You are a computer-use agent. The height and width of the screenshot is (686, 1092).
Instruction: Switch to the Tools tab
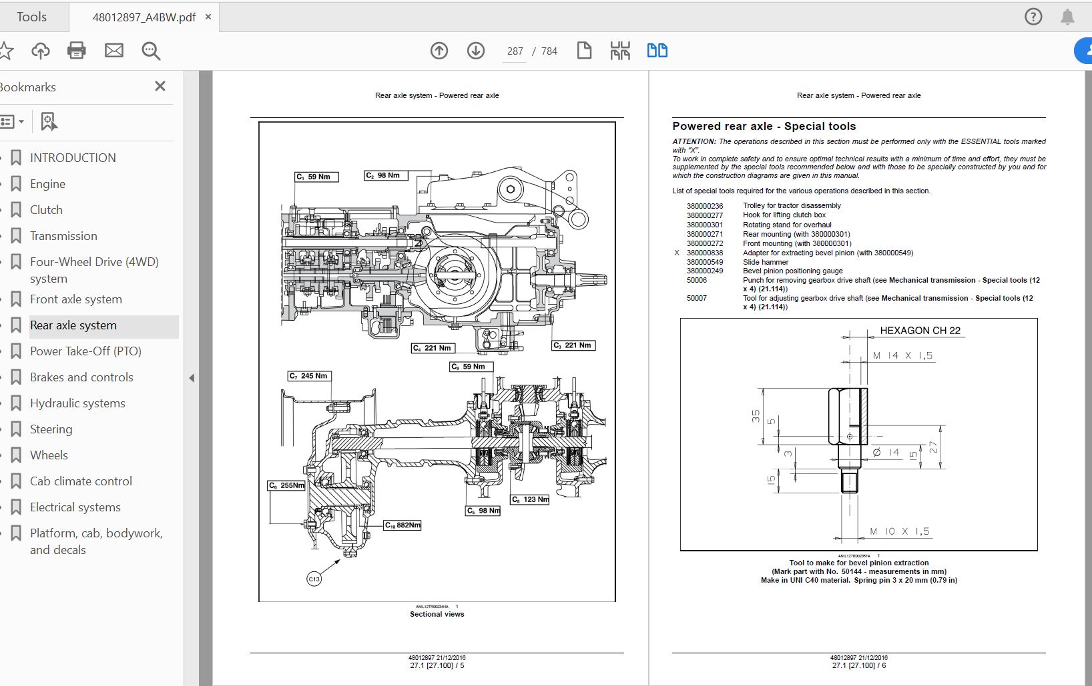coord(31,17)
